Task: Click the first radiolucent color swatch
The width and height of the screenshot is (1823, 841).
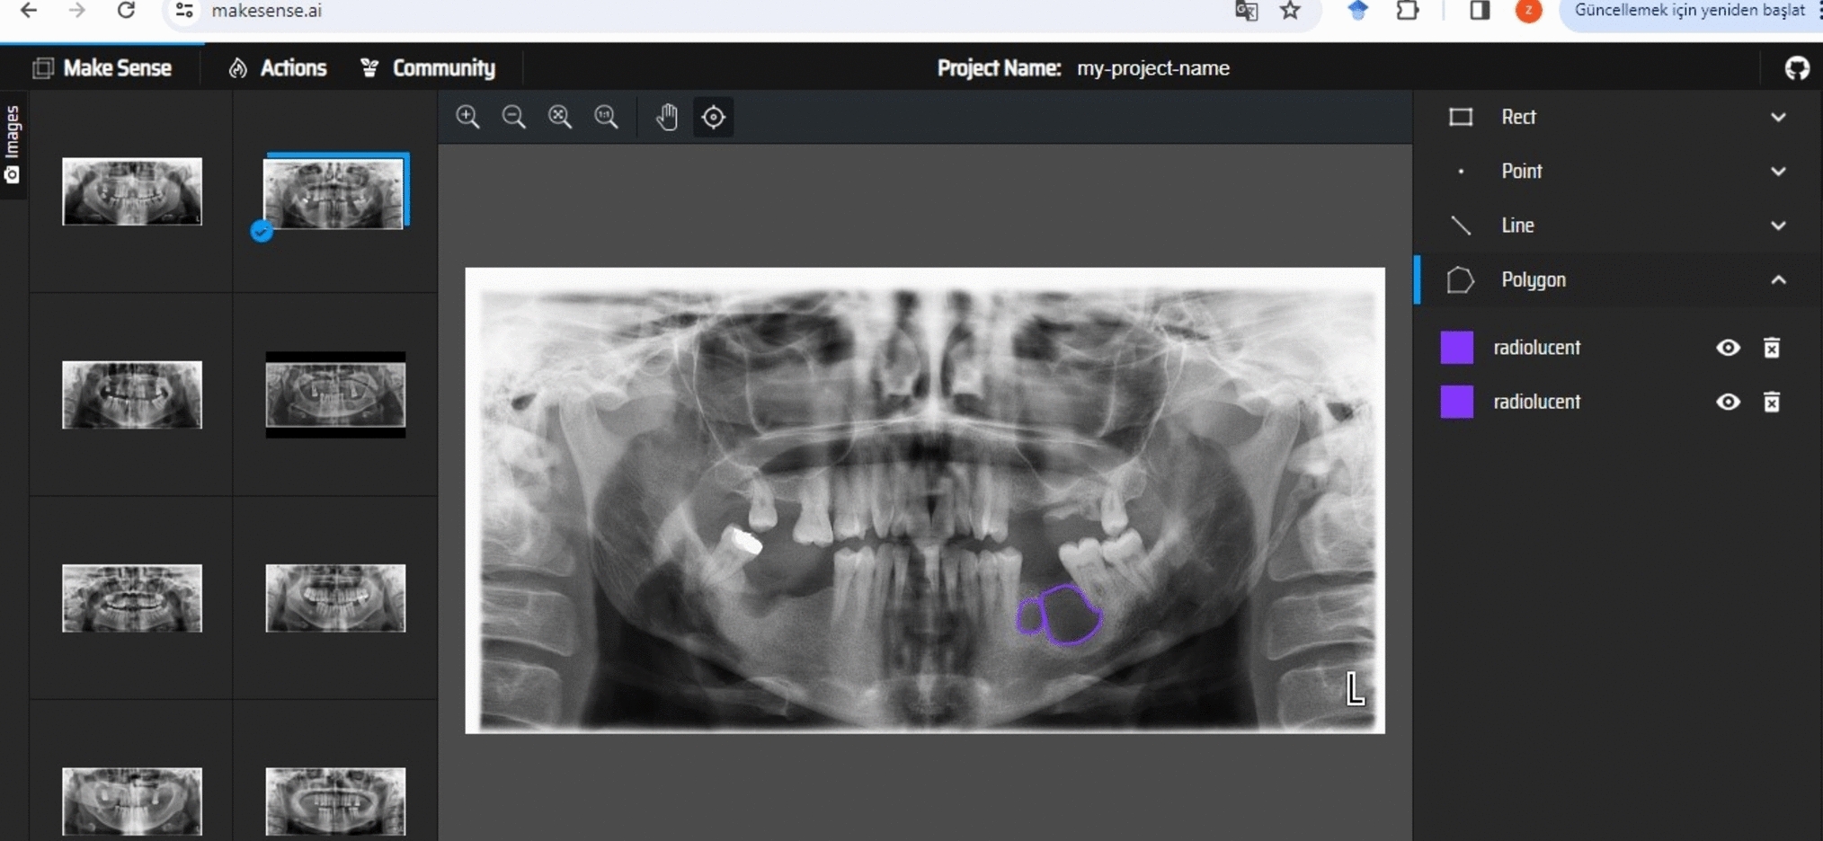Action: point(1458,348)
